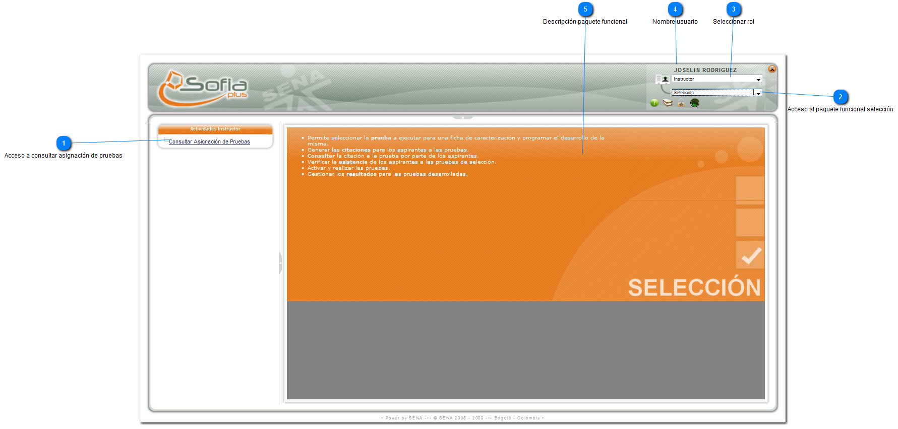Collapse the header using the top handle
Viewport: 898px width, 429px height.
[463, 117]
